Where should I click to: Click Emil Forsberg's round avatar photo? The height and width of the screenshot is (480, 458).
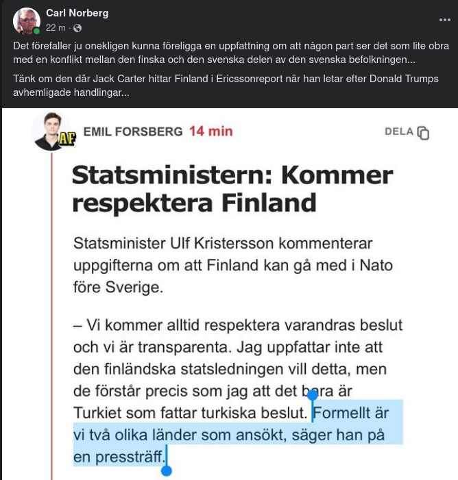pyautogui.click(x=48, y=129)
